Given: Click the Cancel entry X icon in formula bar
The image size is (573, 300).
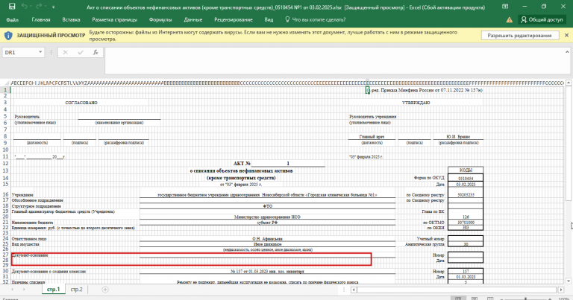Looking at the screenshot, I should (x=66, y=52).
